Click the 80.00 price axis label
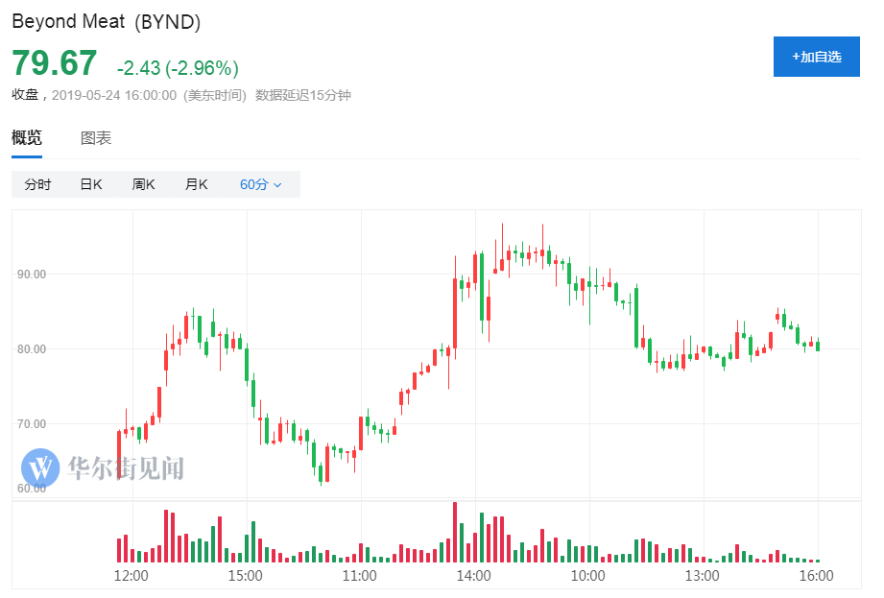Image resolution: width=884 pixels, height=598 pixels. 32,348
